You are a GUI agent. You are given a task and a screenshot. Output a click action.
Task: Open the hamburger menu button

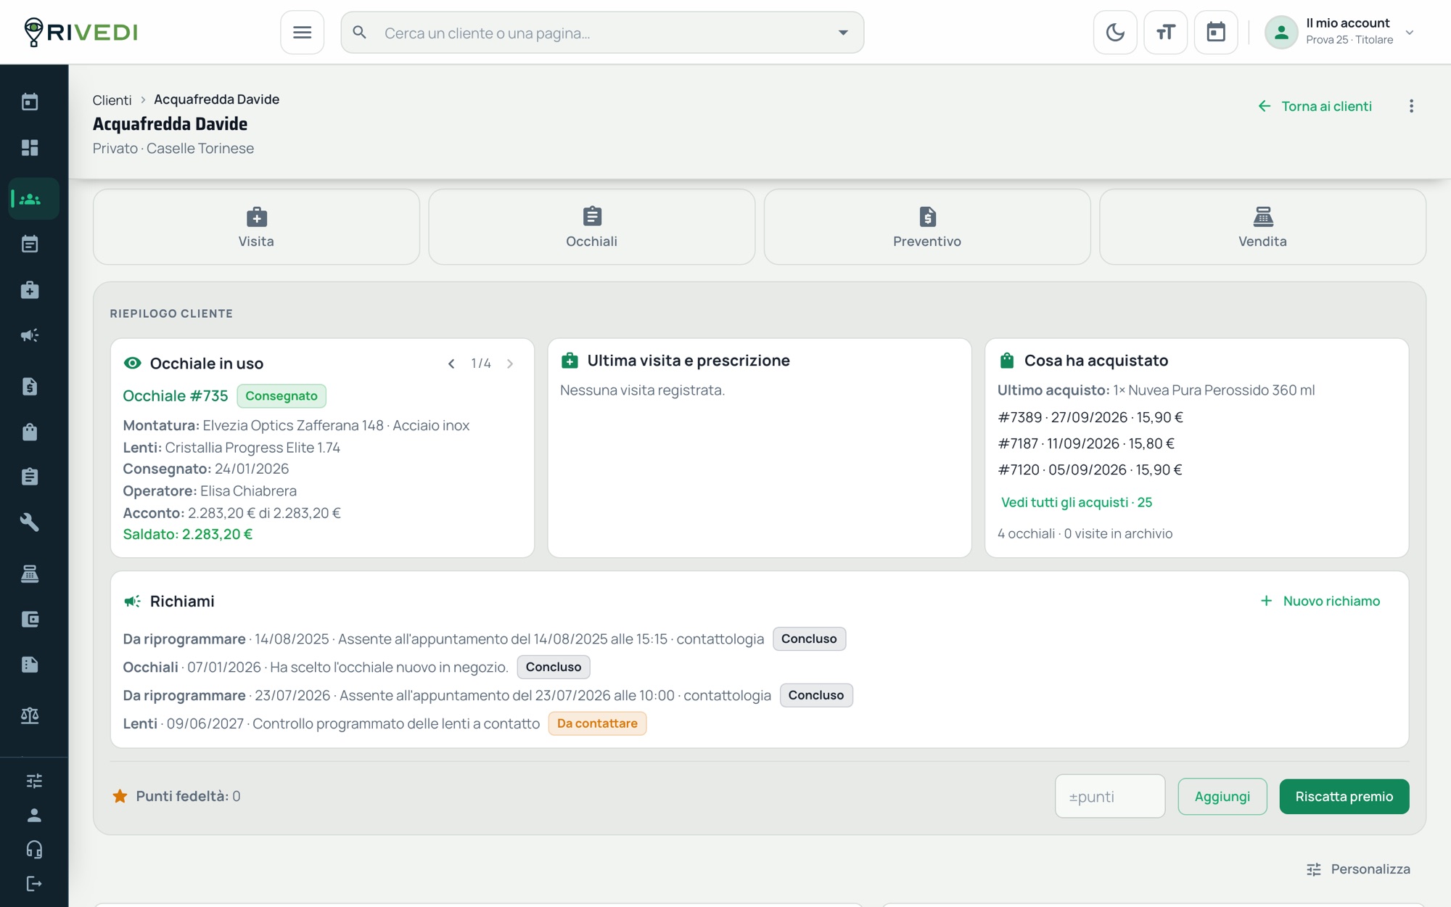(x=302, y=33)
